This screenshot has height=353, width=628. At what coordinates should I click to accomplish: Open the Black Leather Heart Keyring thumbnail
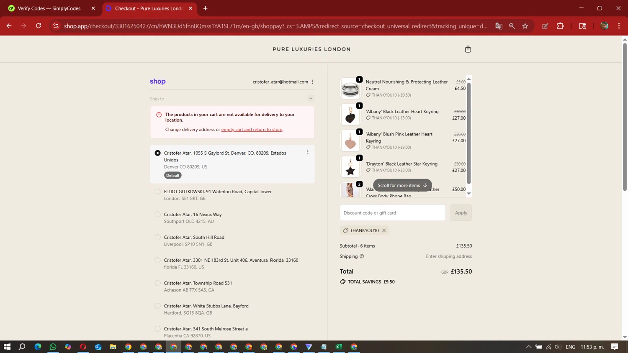pyautogui.click(x=350, y=115)
